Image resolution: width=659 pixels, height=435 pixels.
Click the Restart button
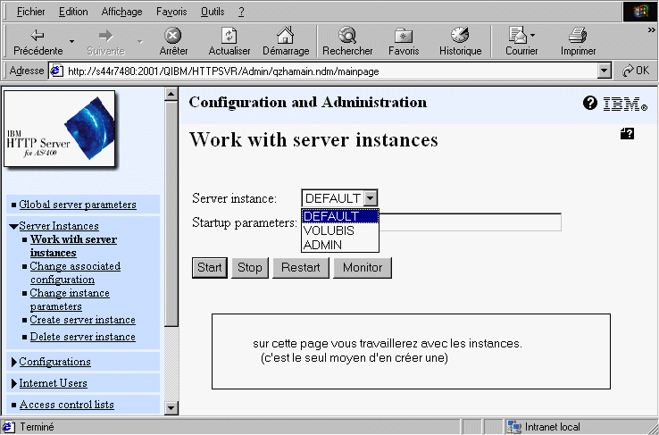pos(301,268)
